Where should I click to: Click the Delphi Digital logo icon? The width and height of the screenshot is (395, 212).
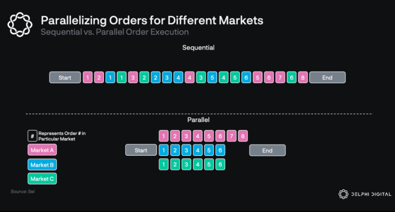click(343, 194)
